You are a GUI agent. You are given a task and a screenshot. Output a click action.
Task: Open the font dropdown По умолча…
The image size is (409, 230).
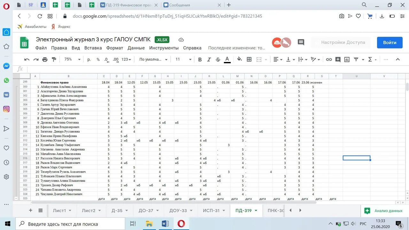coord(153,59)
